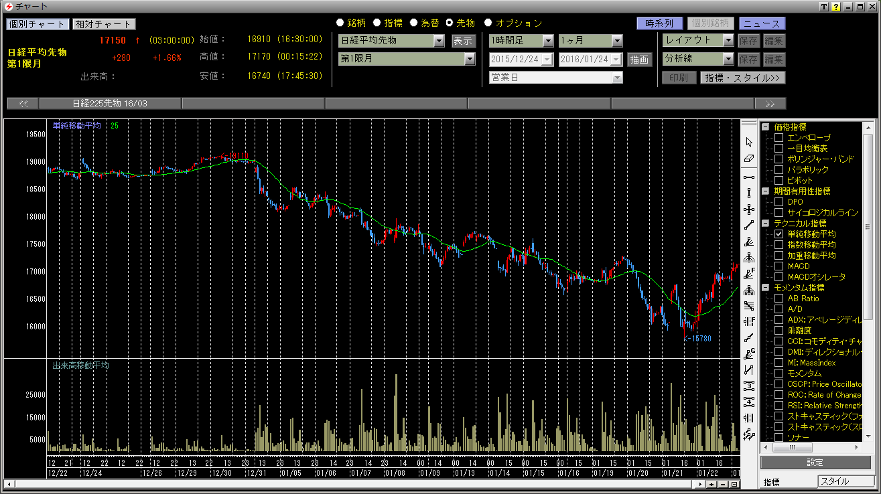Click the chart zoom-out minus button
The height and width of the screenshot is (494, 881).
pos(724,484)
